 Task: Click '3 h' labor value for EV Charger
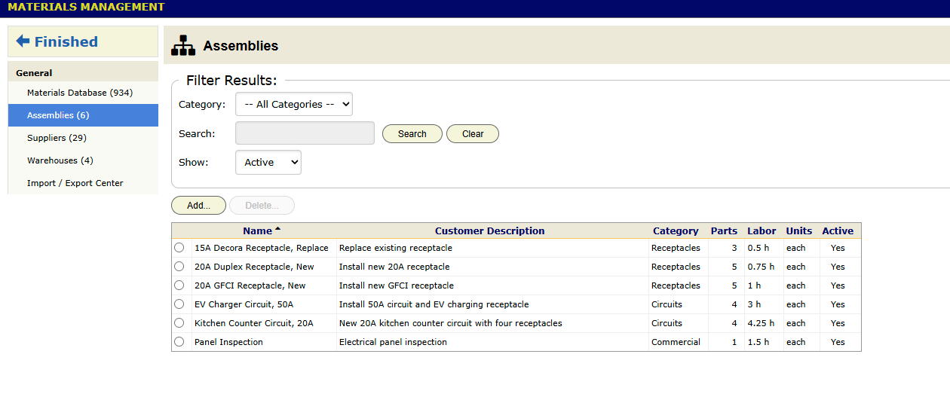754,304
